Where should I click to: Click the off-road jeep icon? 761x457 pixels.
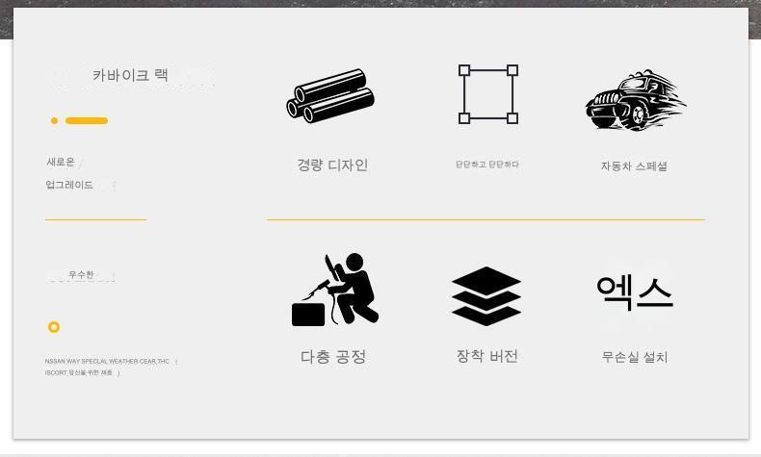click(635, 100)
